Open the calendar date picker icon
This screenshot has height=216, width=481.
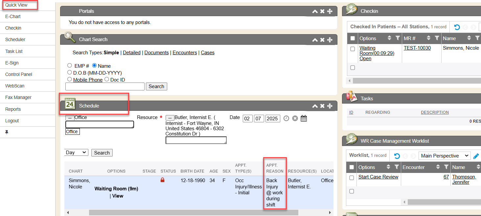click(304, 118)
